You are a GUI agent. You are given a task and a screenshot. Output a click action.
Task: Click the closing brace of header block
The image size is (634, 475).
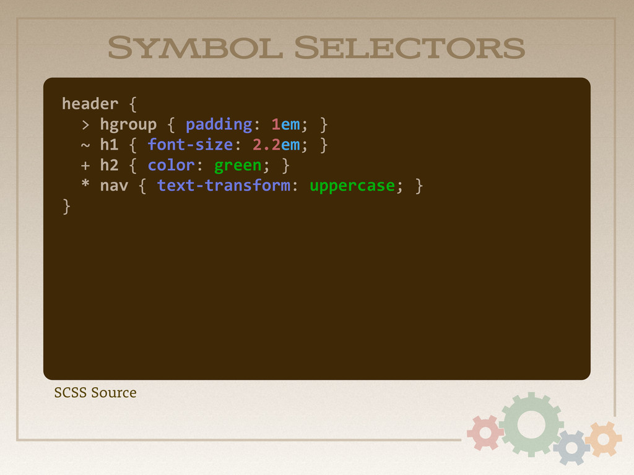67,207
